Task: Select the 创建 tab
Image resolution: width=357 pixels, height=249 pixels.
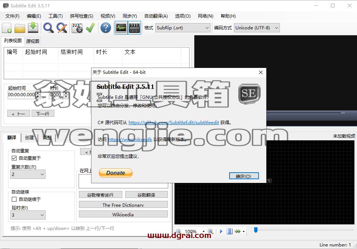Action: point(29,137)
